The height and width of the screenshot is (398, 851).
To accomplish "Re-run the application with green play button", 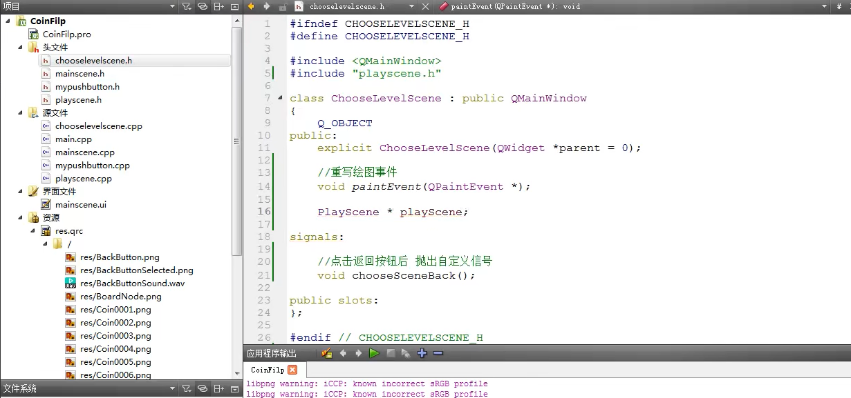I will 374,353.
